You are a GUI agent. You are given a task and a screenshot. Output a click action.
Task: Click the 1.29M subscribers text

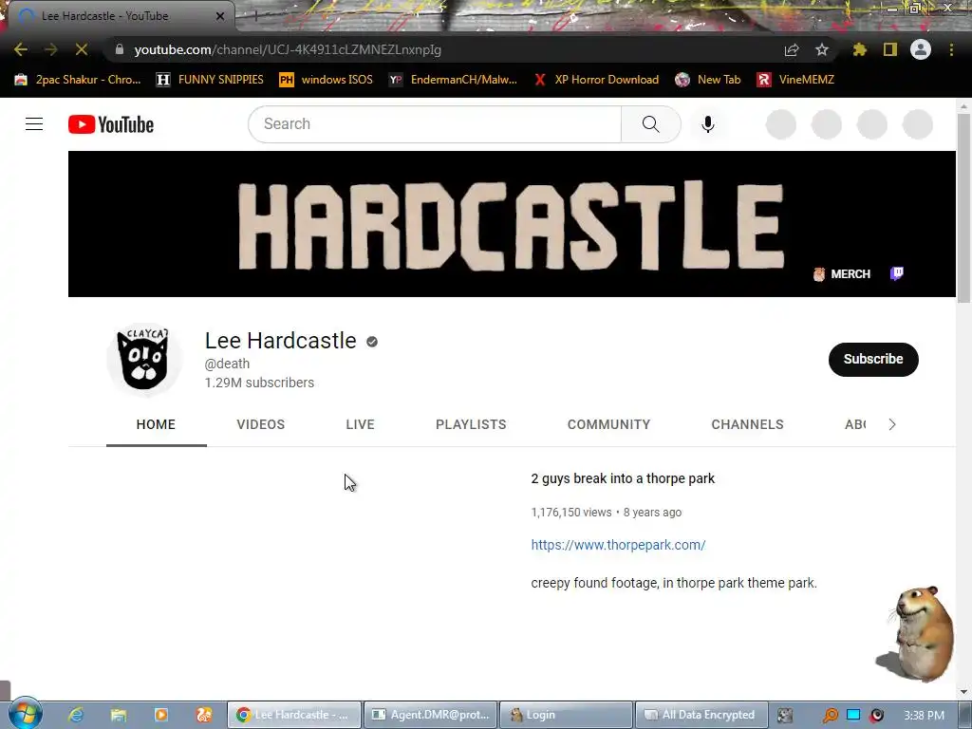tap(259, 383)
